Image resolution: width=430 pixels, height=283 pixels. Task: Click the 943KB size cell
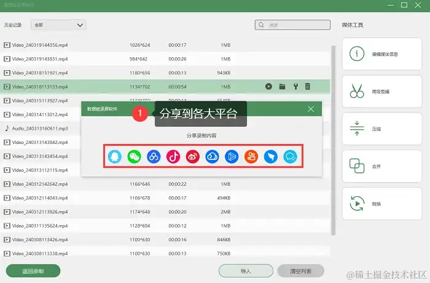coord(224,73)
